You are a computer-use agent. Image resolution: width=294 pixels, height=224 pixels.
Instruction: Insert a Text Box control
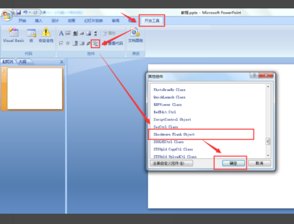pyautogui.click(x=68, y=33)
